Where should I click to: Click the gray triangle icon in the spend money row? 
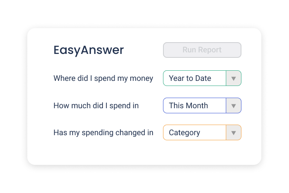[x=234, y=79]
